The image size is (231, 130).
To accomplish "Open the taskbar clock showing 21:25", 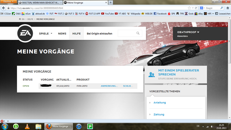I will pos(221,127).
